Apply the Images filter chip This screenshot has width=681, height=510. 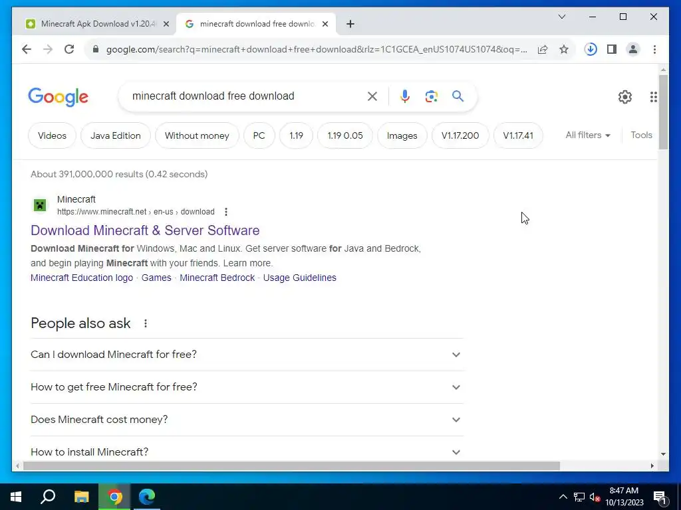point(402,135)
